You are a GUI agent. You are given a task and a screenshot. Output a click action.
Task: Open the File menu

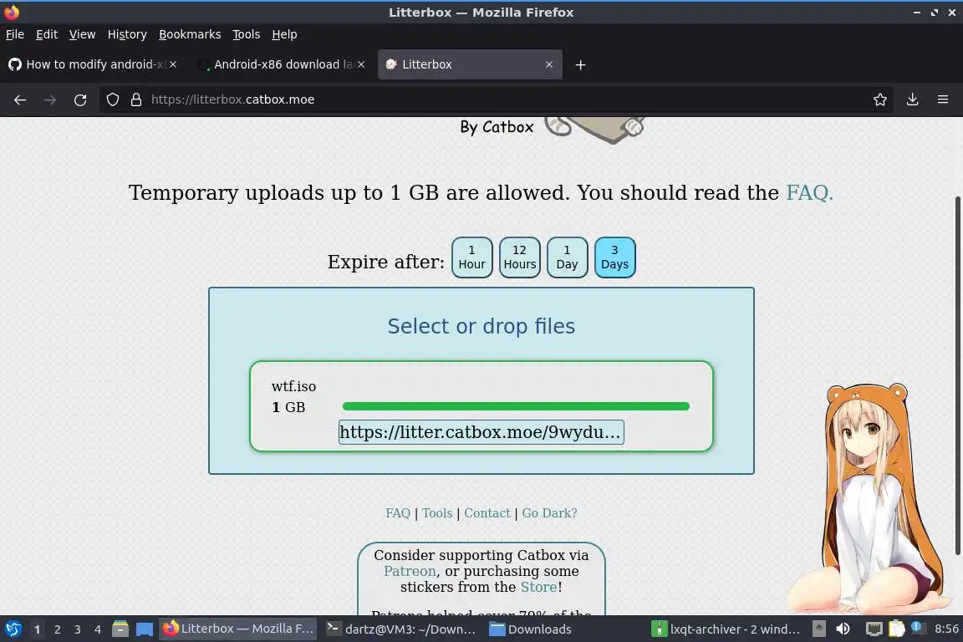(x=15, y=34)
